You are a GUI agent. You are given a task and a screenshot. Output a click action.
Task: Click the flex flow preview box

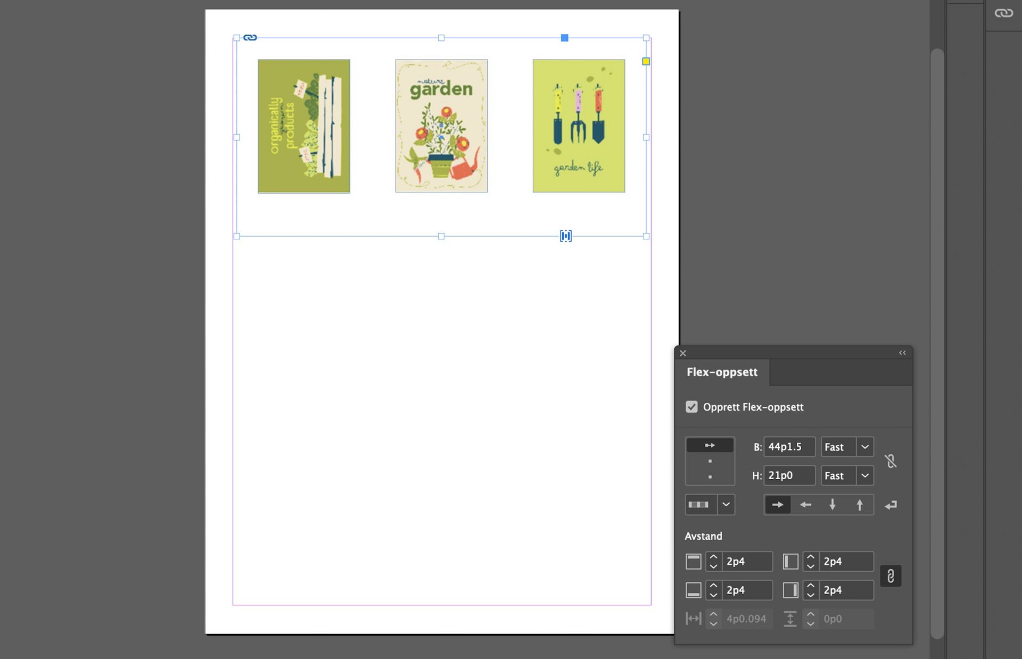710,461
